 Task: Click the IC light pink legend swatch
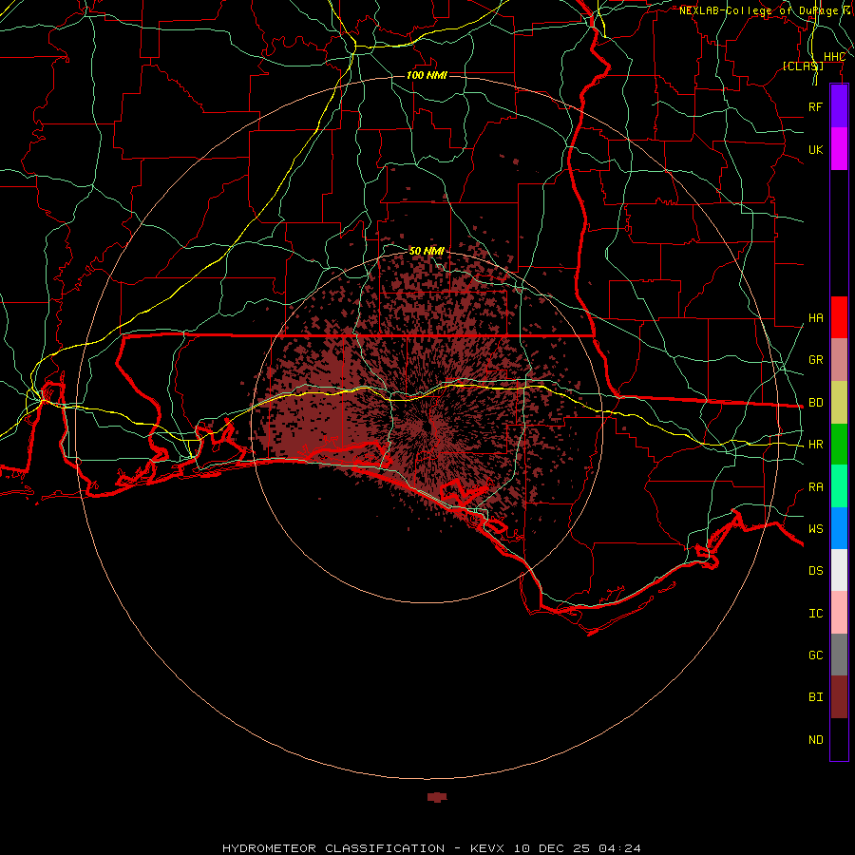point(839,613)
